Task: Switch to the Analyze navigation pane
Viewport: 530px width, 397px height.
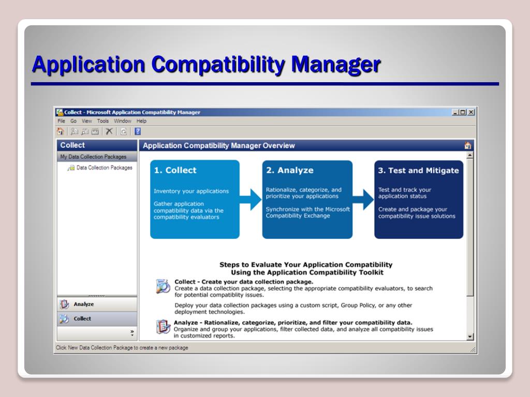Action: (97, 304)
